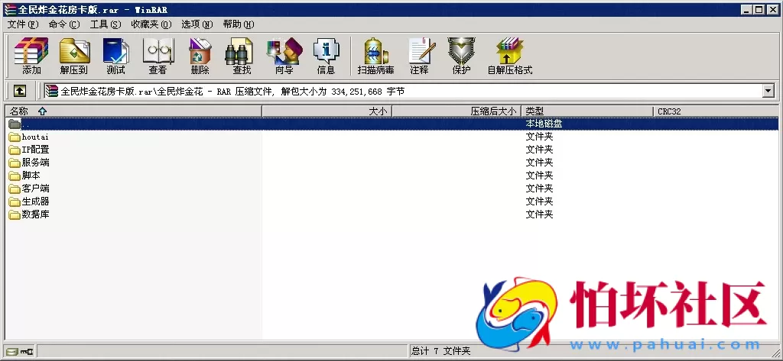
Task: Open the 查看 (View) tool
Action: [158, 56]
